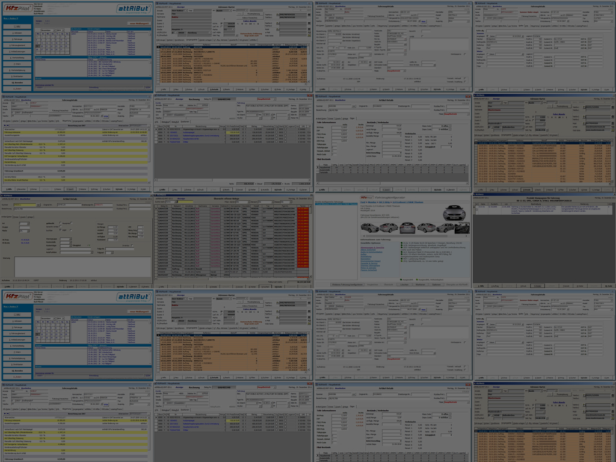Click into the Warnung text area
The height and width of the screenshot is (462, 616).
82,266
